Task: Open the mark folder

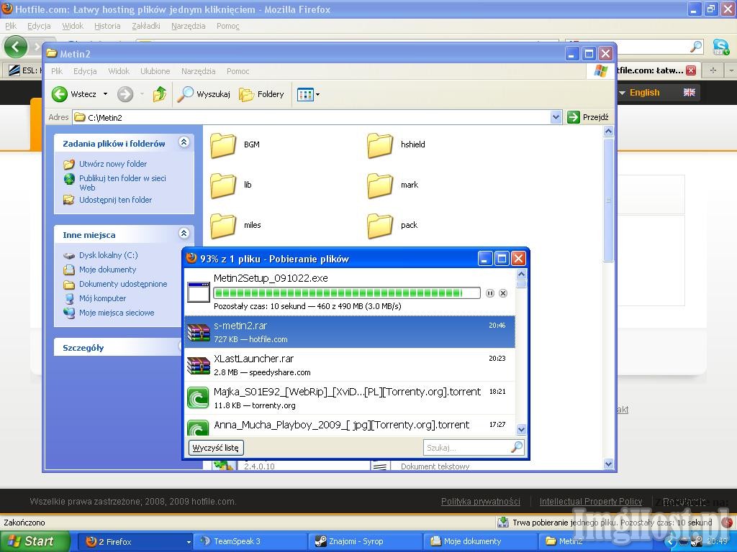Action: point(392,185)
